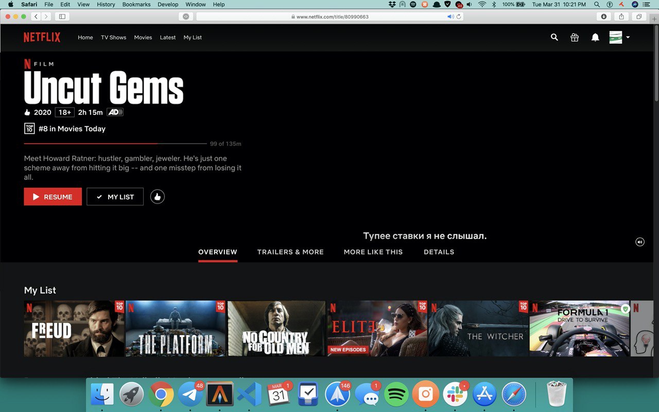This screenshot has height=412, width=659.
Task: Click the audio description AD badge
Action: (115, 112)
